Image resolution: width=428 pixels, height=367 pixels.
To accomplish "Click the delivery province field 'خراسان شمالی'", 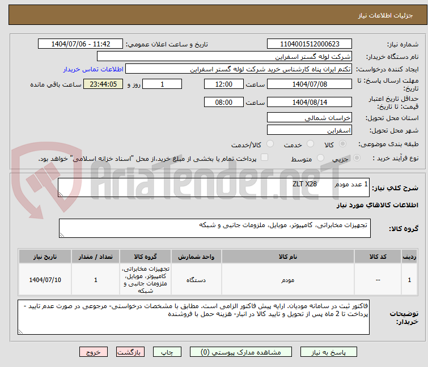I will click(310, 117).
